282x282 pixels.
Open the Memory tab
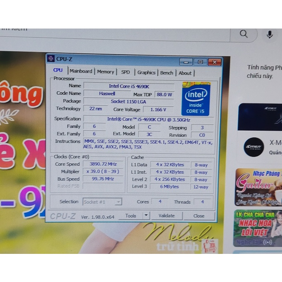pos(105,72)
